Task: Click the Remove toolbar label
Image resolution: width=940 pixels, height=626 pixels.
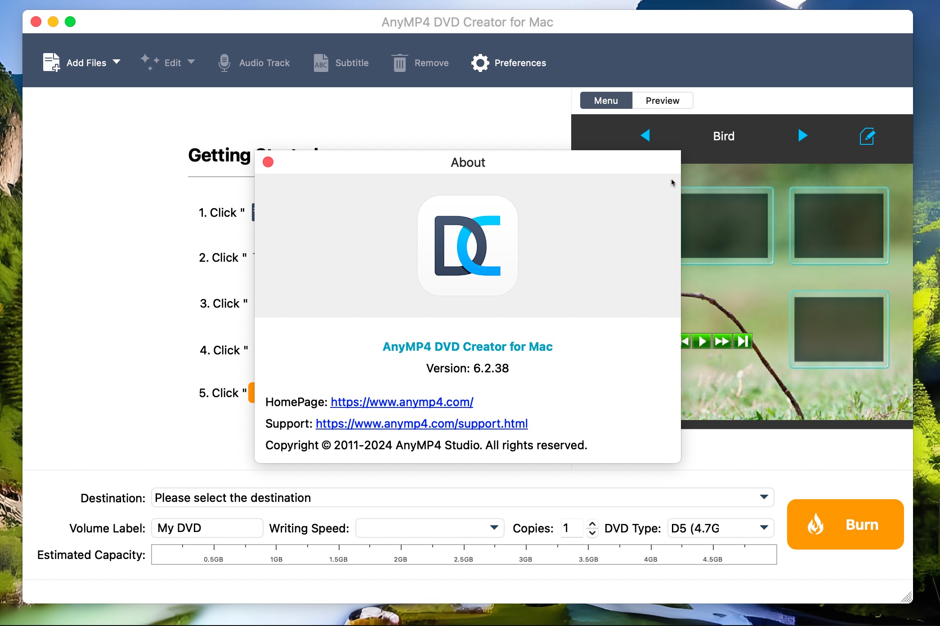Action: [431, 63]
